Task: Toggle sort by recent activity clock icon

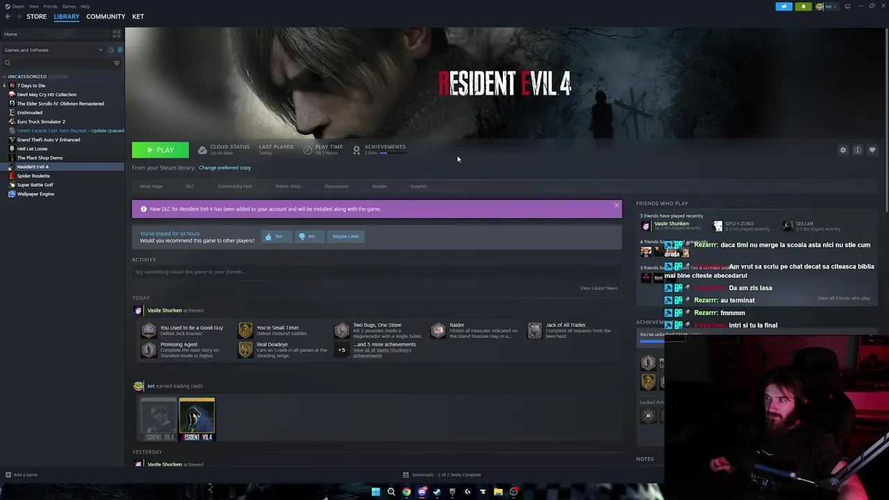Action: coord(110,50)
